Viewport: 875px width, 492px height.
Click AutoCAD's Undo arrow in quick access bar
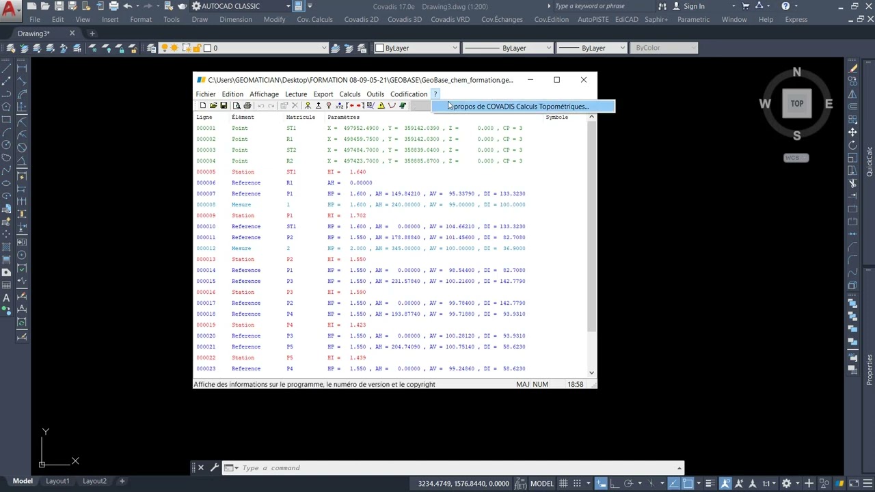click(x=127, y=6)
